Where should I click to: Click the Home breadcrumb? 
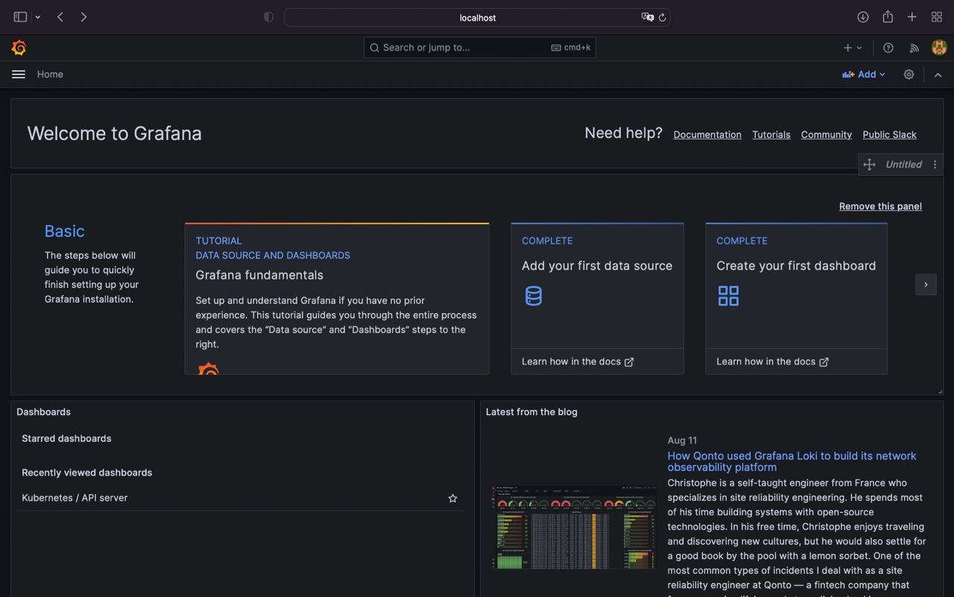[x=50, y=75]
